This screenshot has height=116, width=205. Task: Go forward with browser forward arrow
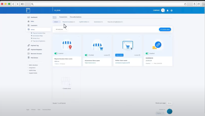[17, 4]
